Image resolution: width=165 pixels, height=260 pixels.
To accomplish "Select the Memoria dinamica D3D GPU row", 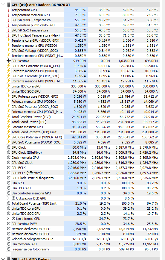I will 83,234.
